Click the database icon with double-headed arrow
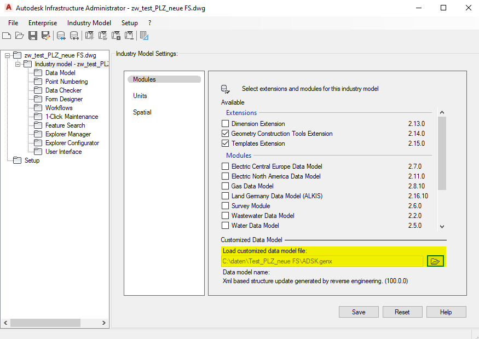The width and height of the screenshot is (479, 339). [x=74, y=36]
